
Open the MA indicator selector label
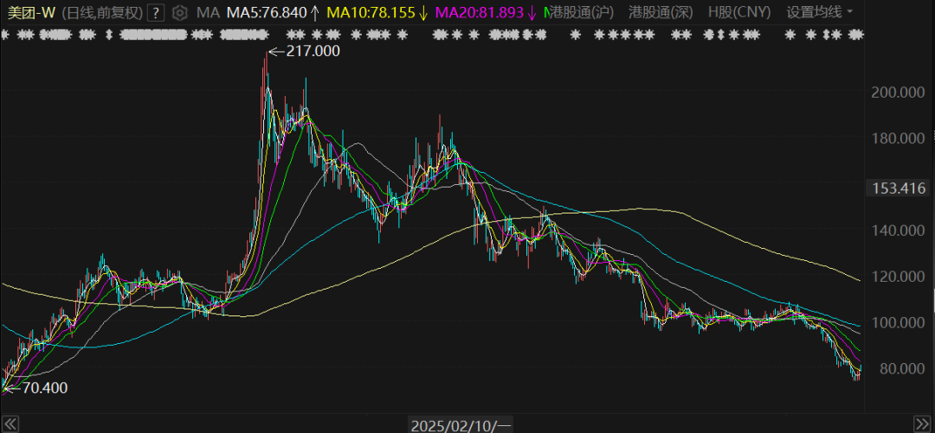pyautogui.click(x=208, y=13)
